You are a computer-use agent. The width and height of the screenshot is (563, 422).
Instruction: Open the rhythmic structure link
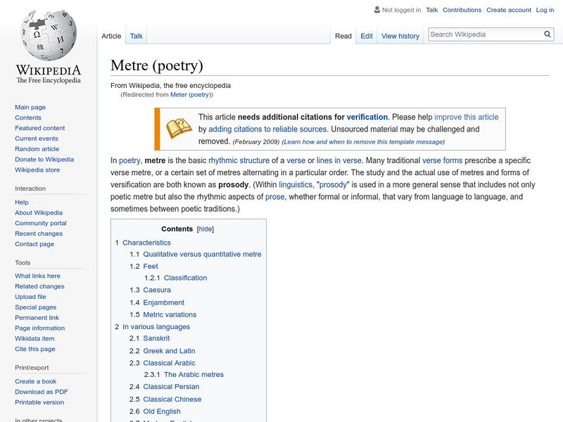click(x=239, y=160)
